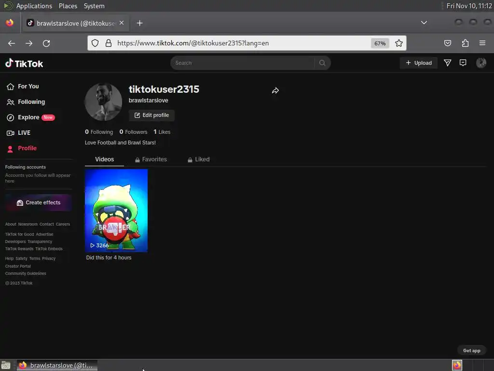Click the Safety footer link

(x=21, y=259)
